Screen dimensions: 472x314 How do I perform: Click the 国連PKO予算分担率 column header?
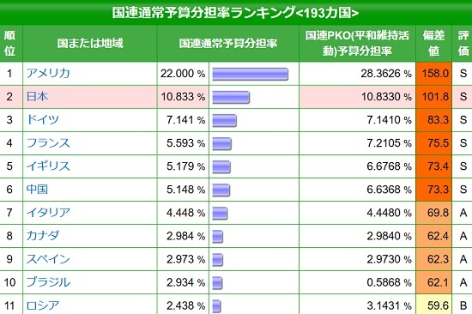click(357, 44)
